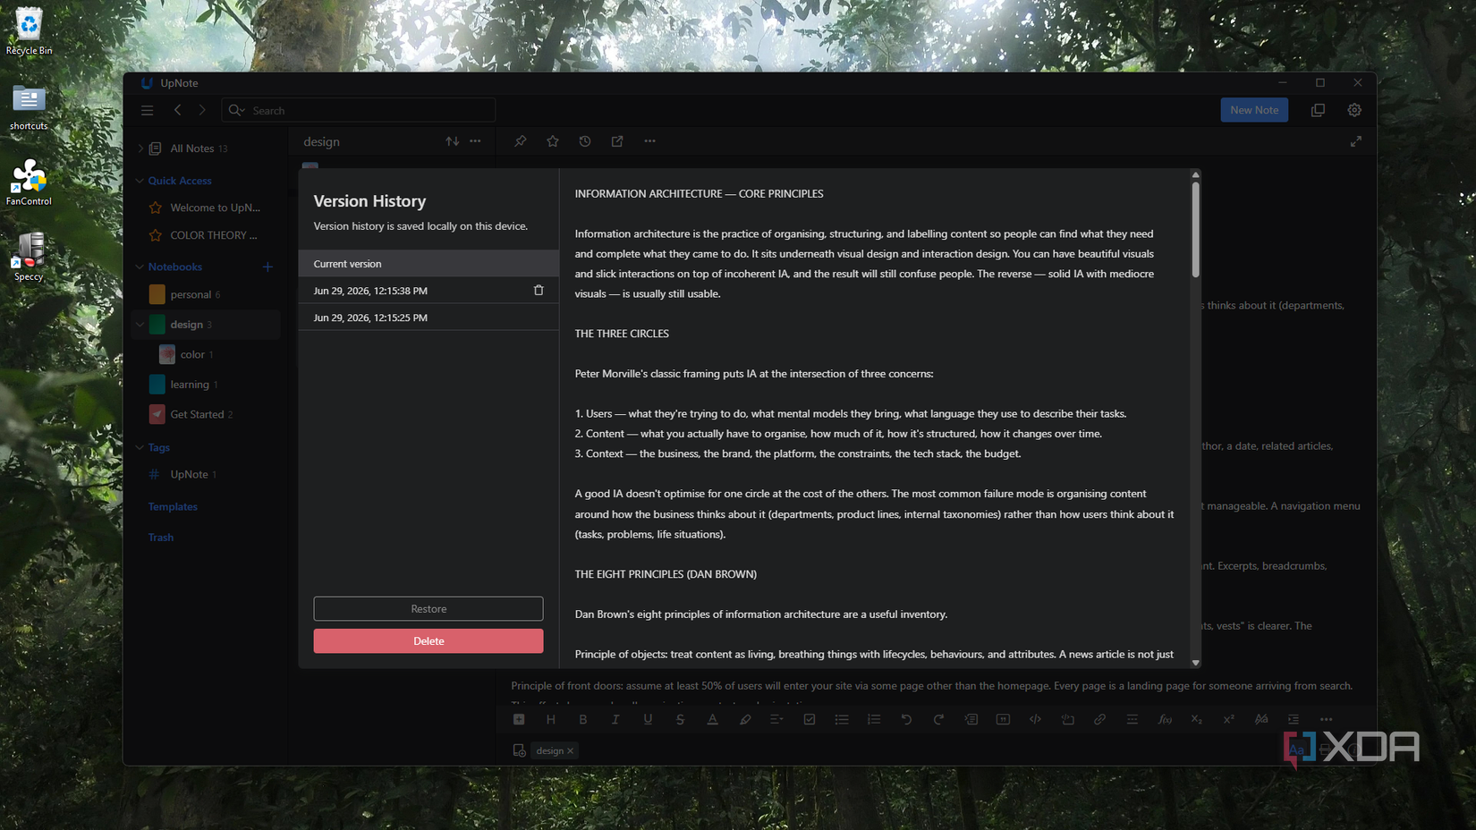Toggle the sidebar with the hamburger icon

coord(148,110)
